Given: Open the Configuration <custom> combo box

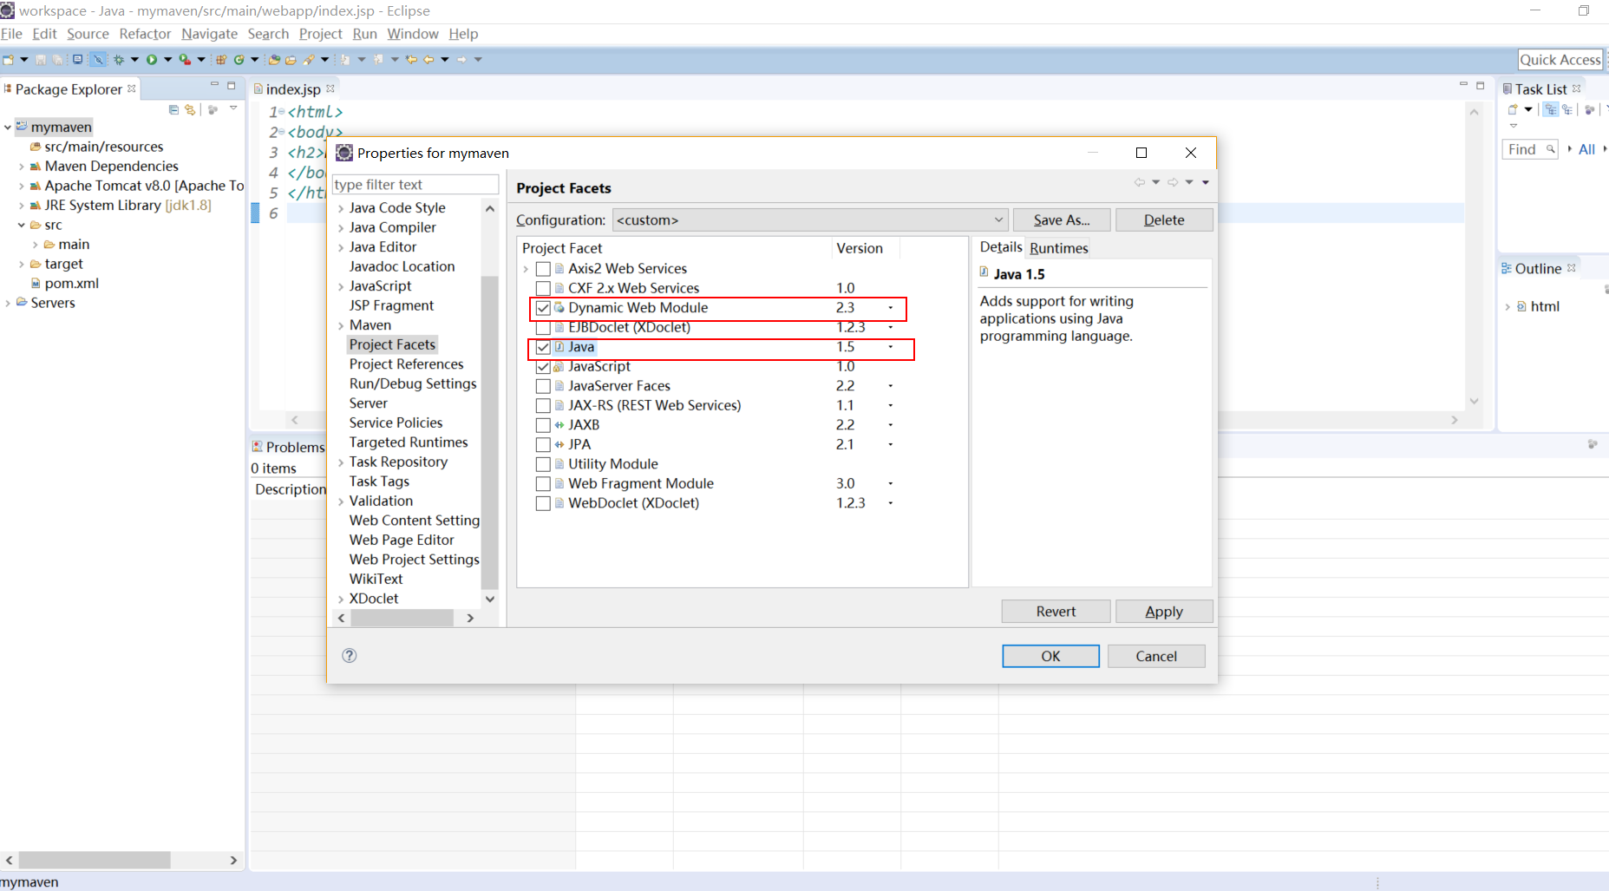Looking at the screenshot, I should (x=809, y=220).
